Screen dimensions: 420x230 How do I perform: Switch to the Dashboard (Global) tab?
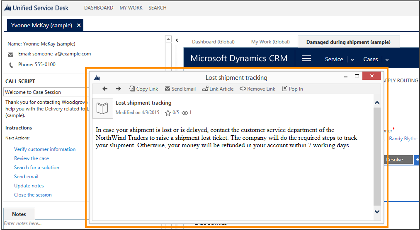[213, 42]
